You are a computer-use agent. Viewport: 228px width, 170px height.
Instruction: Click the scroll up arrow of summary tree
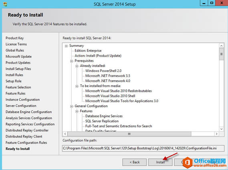[x=222, y=46]
